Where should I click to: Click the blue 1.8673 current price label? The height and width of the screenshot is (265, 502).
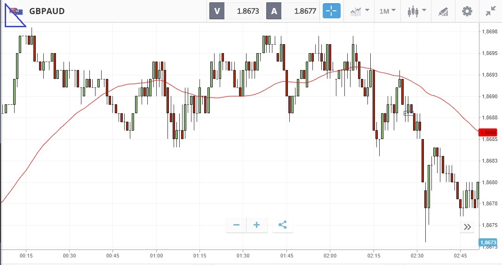tap(487, 242)
